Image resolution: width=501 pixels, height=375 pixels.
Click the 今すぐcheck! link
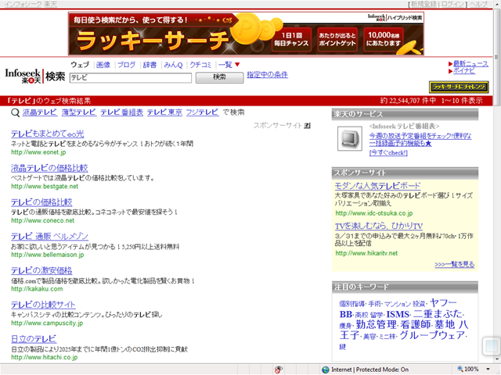coord(388,153)
